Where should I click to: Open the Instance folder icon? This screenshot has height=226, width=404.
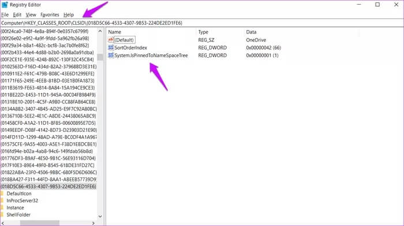click(x=2, y=208)
